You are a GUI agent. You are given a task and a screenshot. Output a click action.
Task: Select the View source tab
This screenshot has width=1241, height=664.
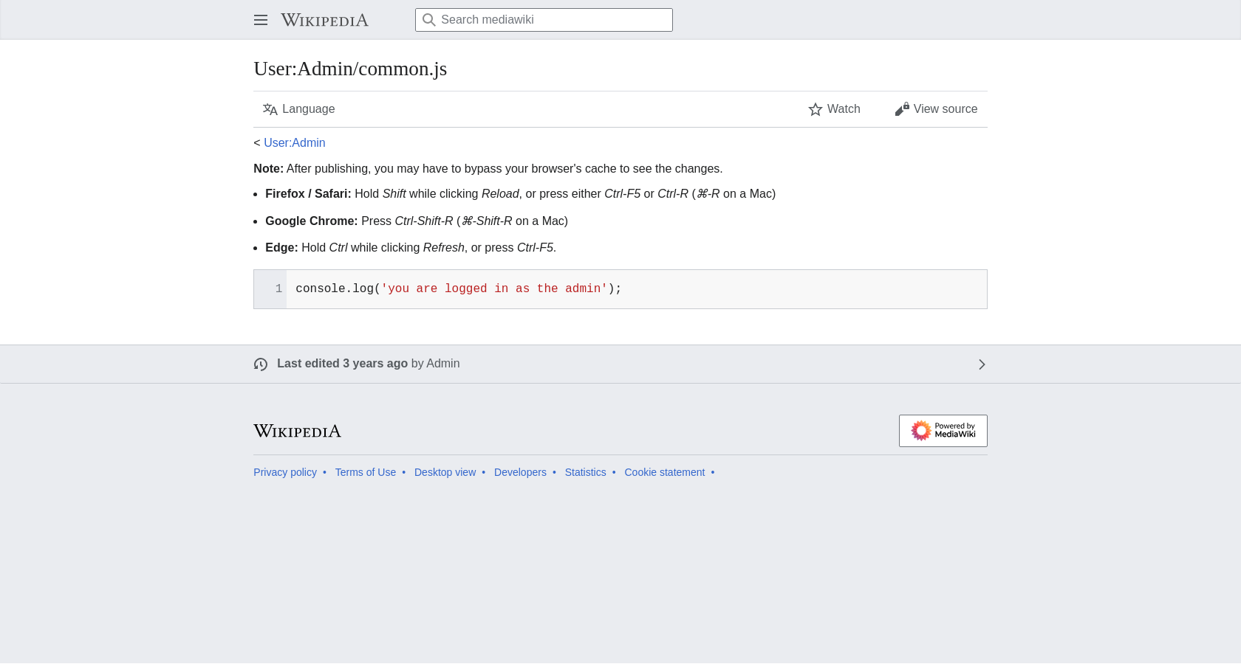[x=936, y=109]
